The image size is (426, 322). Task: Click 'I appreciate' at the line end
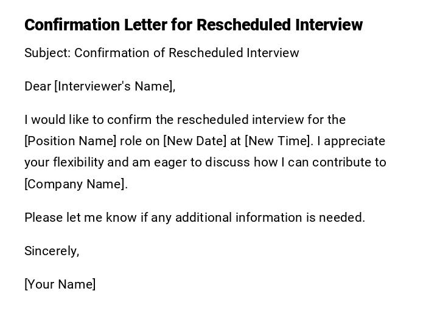click(352, 141)
